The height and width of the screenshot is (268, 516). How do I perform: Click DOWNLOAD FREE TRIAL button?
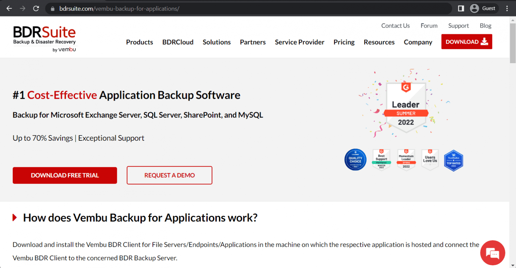point(64,175)
